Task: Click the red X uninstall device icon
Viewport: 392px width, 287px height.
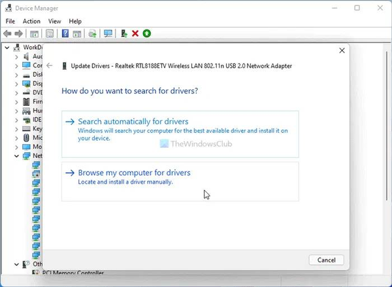Action: (x=135, y=33)
